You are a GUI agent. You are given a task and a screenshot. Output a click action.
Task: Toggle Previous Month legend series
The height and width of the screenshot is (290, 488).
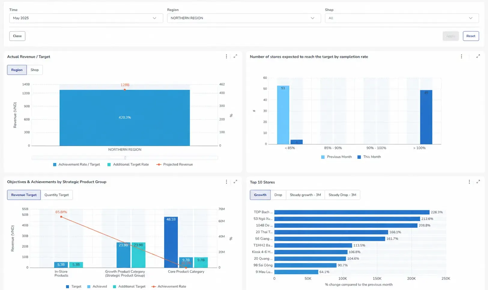click(x=336, y=157)
